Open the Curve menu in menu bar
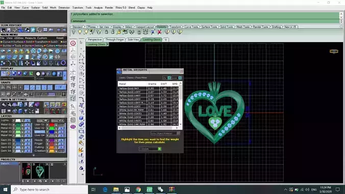 (26, 8)
